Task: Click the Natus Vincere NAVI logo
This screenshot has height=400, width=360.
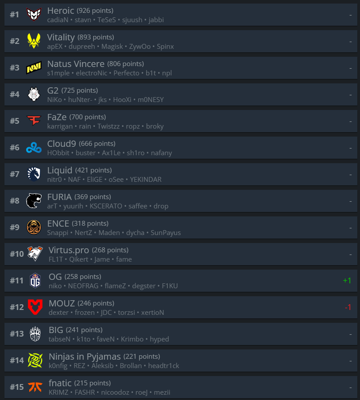Action: pyautogui.click(x=34, y=67)
